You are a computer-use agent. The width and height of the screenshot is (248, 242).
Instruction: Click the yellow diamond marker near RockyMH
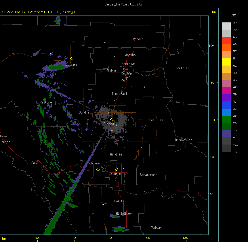coord(72,58)
